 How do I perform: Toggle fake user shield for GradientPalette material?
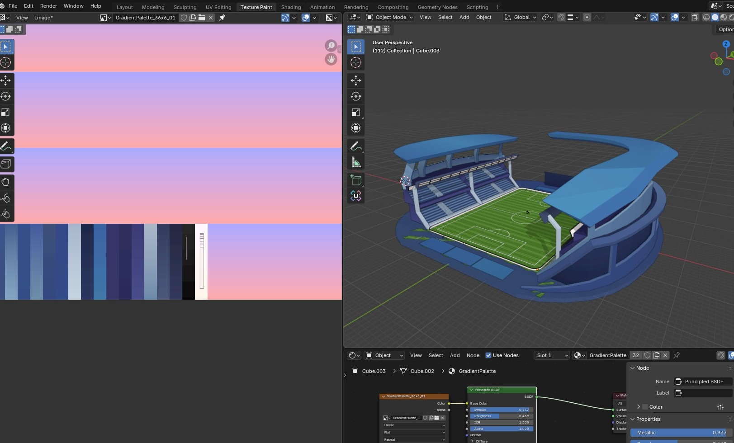click(x=647, y=355)
